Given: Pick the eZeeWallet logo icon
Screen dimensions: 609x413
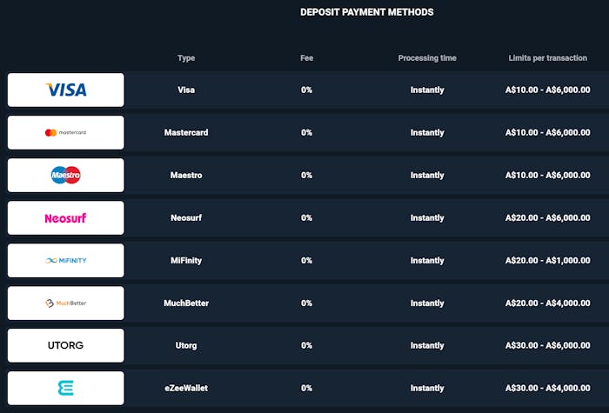Looking at the screenshot, I should tap(66, 388).
